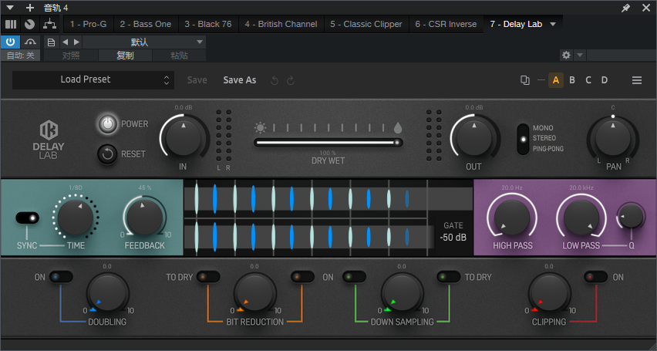The width and height of the screenshot is (657, 351).
Task: Toggle DOWN SAMPLING TO DRY switch
Action: point(448,277)
